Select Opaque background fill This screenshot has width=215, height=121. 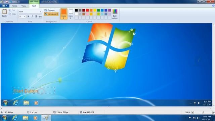pos(50,10)
